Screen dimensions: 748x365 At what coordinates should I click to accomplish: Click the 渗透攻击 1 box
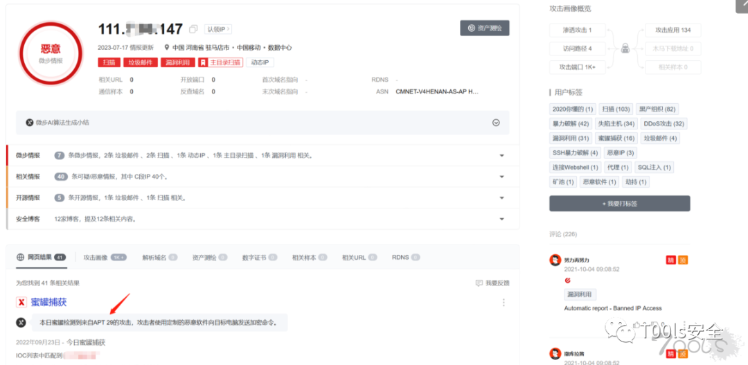click(577, 30)
